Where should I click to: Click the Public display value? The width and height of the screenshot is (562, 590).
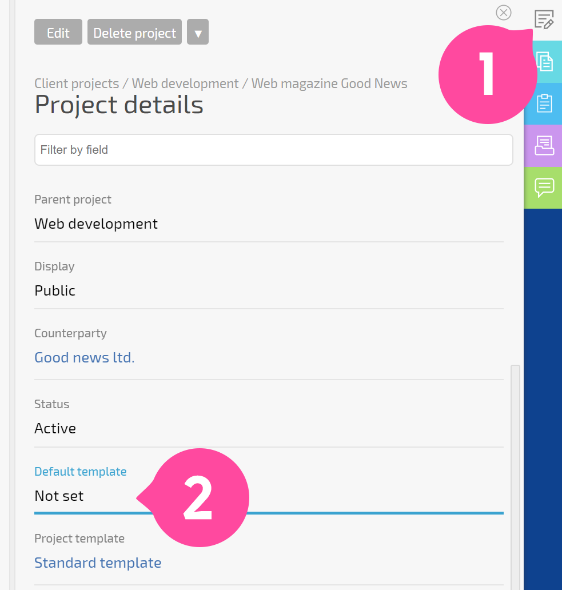[55, 291]
